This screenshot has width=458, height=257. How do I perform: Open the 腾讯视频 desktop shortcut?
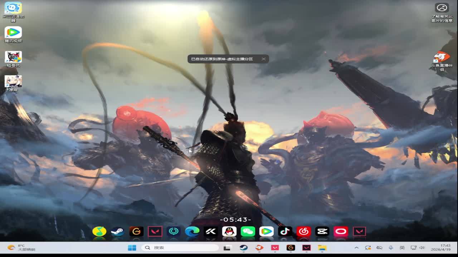click(13, 34)
